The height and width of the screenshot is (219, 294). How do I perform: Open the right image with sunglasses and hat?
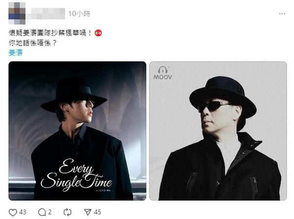pyautogui.click(x=218, y=131)
